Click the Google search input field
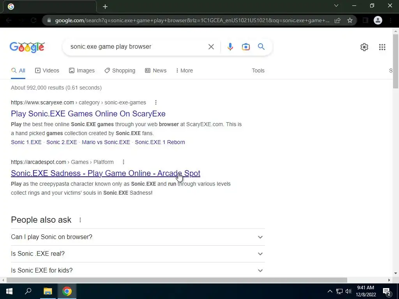This screenshot has height=299, width=399. pyautogui.click(x=138, y=47)
